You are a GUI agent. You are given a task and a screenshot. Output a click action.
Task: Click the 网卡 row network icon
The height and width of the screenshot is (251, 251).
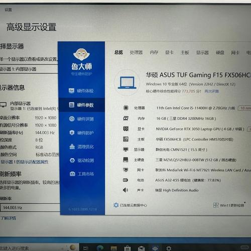coord(125,170)
